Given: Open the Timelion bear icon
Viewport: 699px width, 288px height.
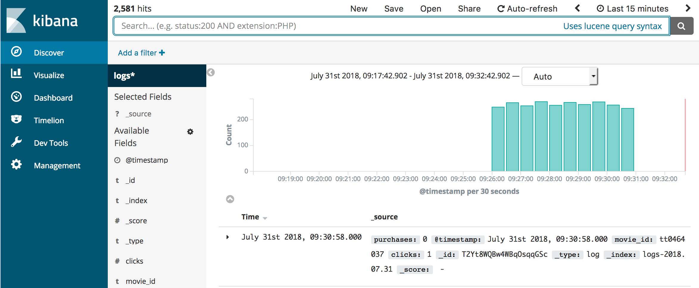Looking at the screenshot, I should click(x=16, y=119).
